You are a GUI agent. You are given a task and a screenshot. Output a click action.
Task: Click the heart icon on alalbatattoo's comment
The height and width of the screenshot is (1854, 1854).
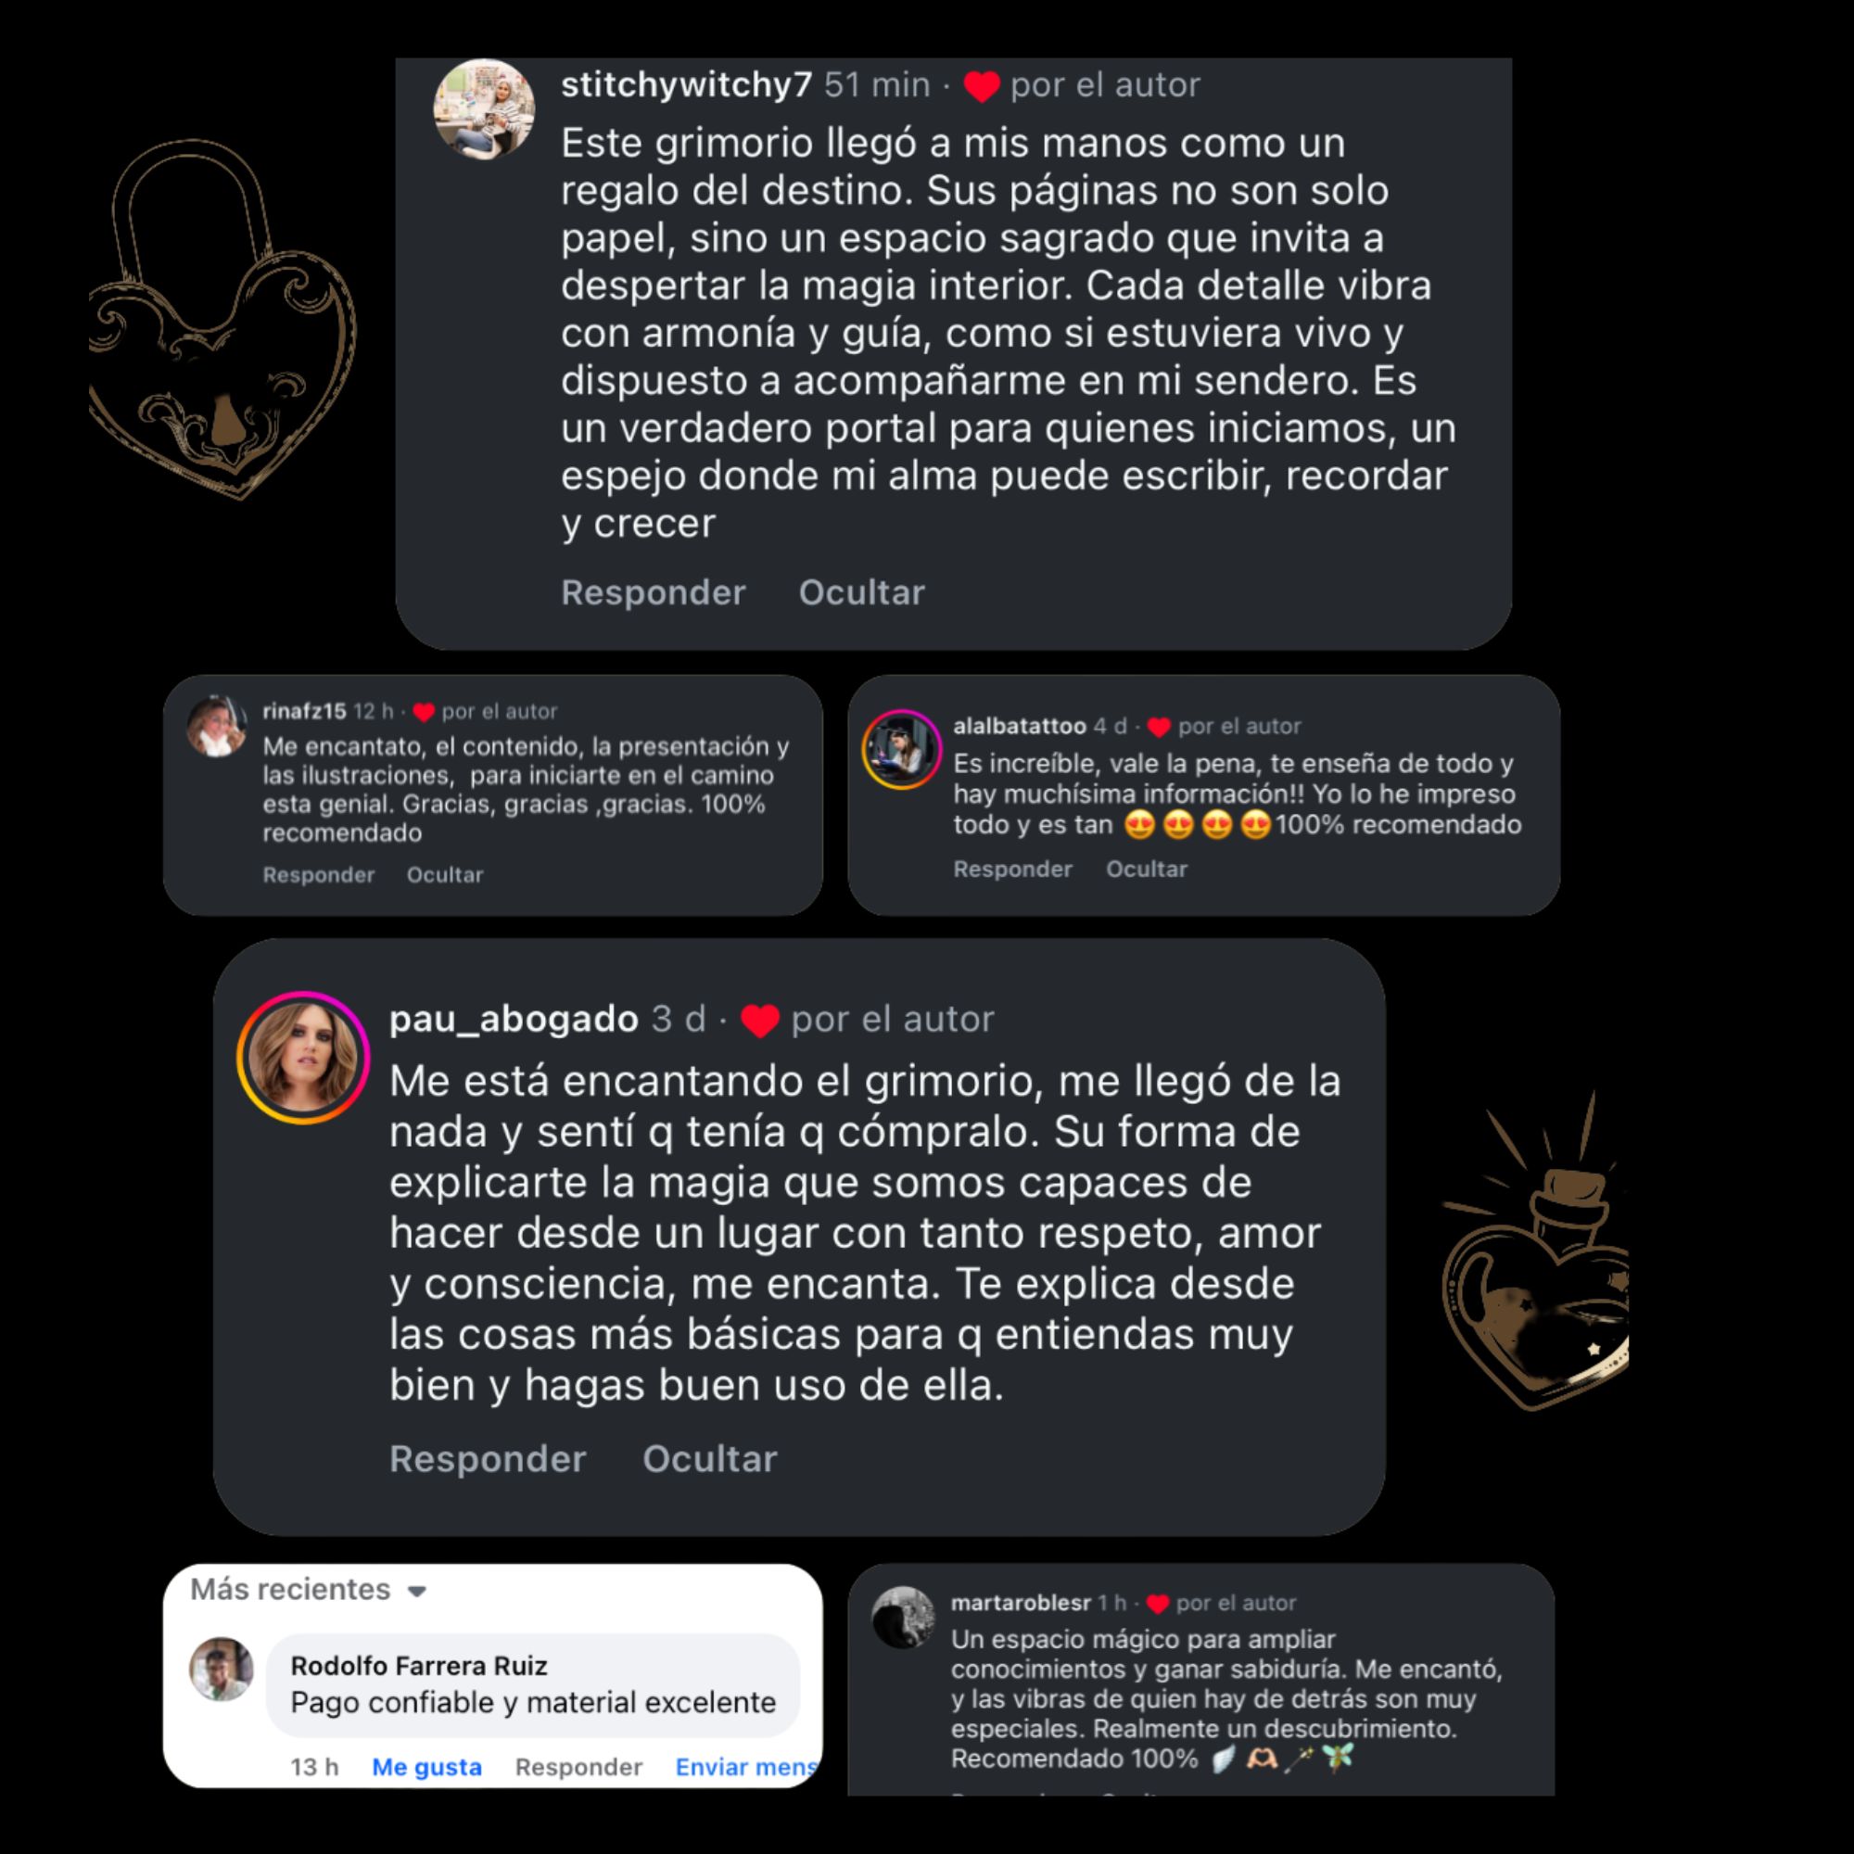[1158, 728]
